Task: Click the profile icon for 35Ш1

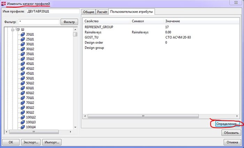Action: [23, 54]
